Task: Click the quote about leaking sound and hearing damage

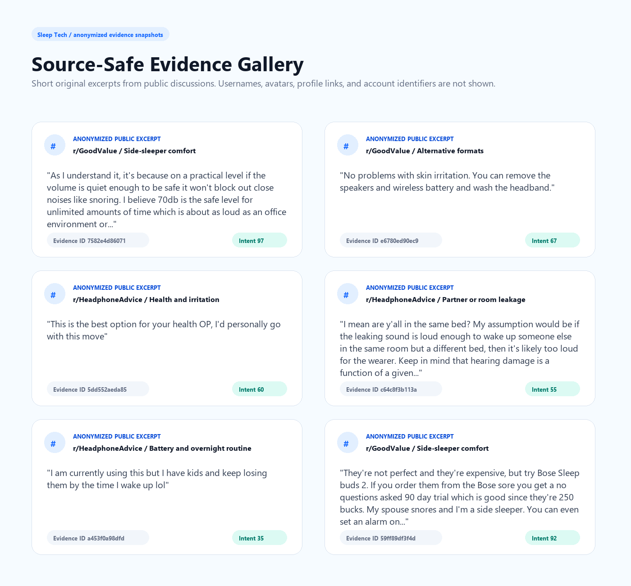Action: point(459,348)
